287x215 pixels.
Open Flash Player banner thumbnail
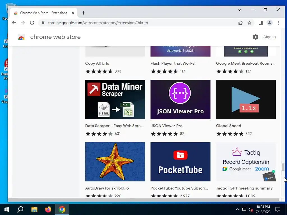point(180,51)
